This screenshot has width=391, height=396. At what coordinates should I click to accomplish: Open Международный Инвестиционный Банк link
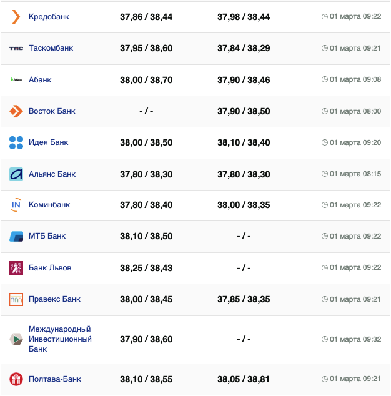60,339
